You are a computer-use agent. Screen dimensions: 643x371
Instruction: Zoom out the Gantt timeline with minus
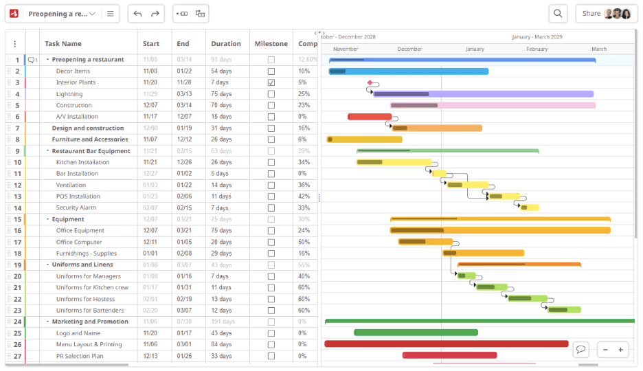pyautogui.click(x=605, y=350)
